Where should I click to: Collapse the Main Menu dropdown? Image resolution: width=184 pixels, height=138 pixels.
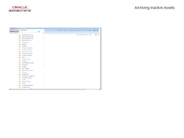pos(22,28)
